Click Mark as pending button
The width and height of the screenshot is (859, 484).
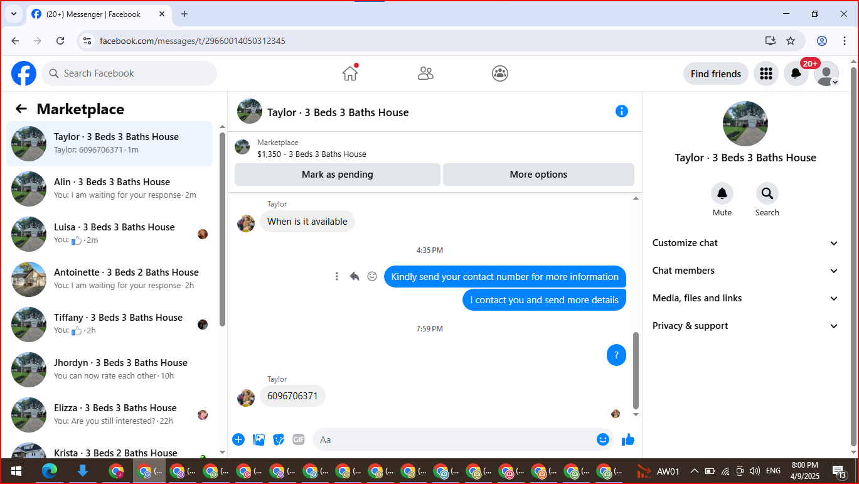point(338,175)
